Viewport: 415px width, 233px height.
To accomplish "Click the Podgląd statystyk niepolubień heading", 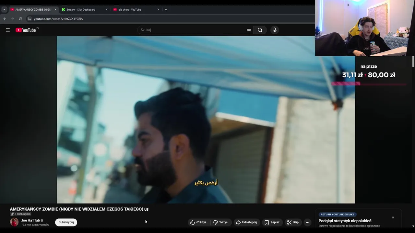I will [x=345, y=221].
